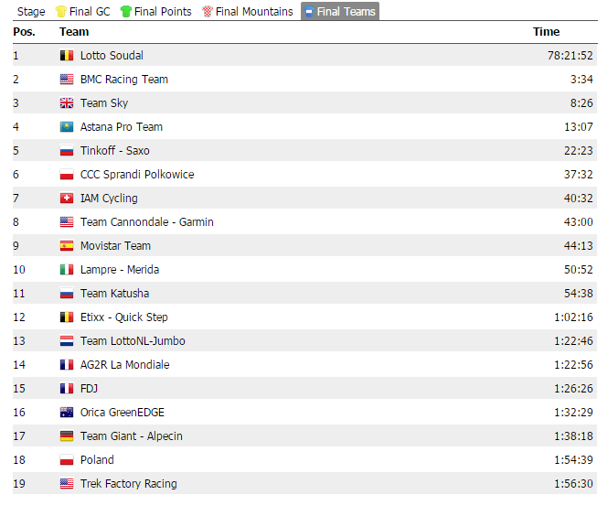Click the 3:34 time gap
608x516 pixels.
click(x=581, y=80)
